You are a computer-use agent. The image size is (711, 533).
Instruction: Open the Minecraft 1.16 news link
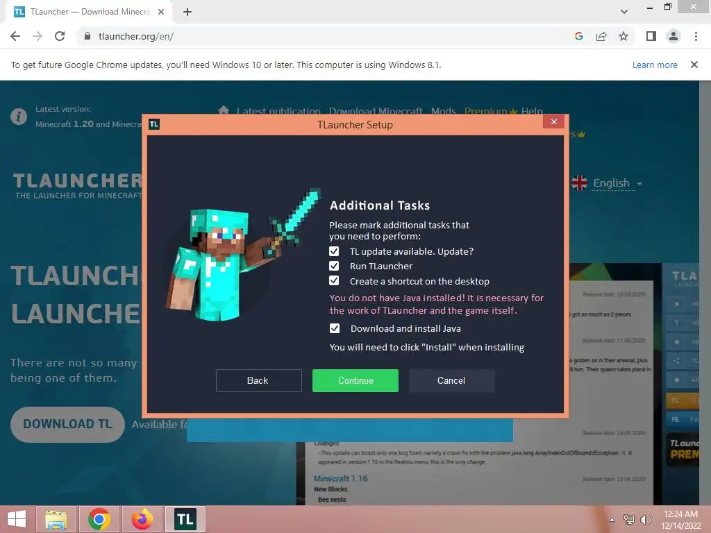(x=340, y=479)
